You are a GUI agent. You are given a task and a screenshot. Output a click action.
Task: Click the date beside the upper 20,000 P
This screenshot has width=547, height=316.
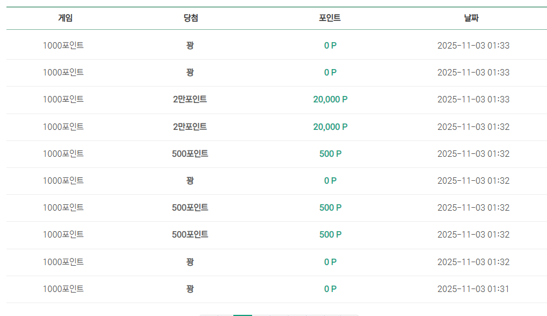(473, 99)
